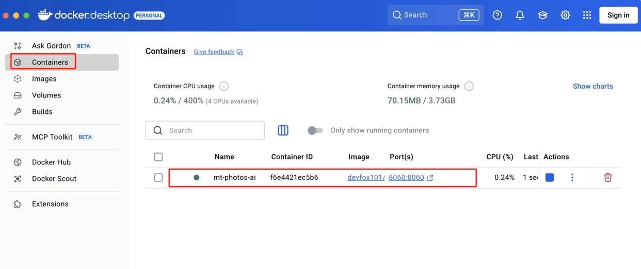Click the Sign in button
The height and width of the screenshot is (269, 641).
click(x=618, y=15)
